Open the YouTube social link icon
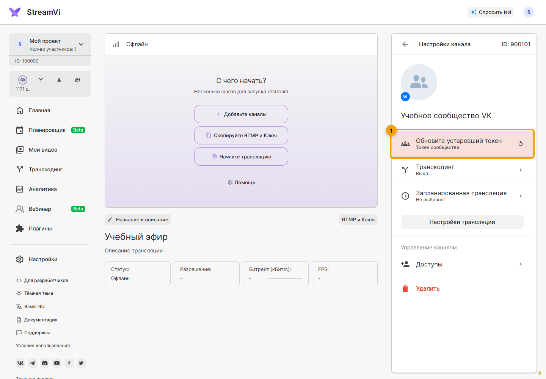 [x=57, y=363]
